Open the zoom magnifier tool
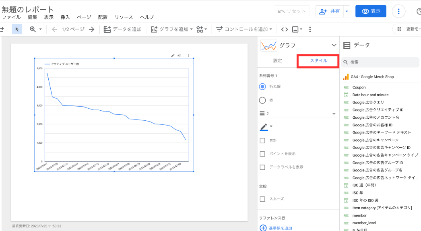Image resolution: width=421 pixels, height=231 pixels. pos(33,29)
